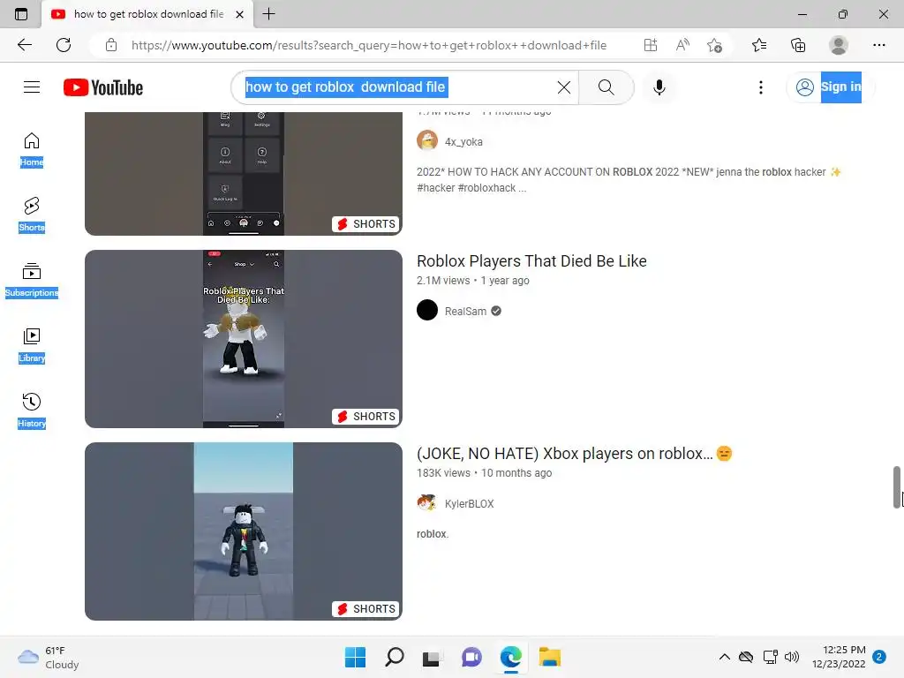The image size is (904, 678).
Task: Click the 4x_yoka channel avatar
Action: pyautogui.click(x=427, y=140)
